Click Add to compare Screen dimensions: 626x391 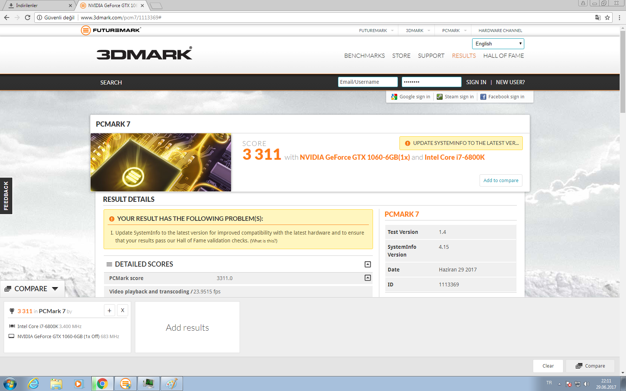coord(501,180)
